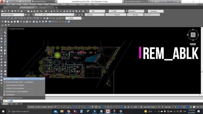Open the AutoCAD application menu logo
The height and width of the screenshot is (114, 203).
click(2, 2)
